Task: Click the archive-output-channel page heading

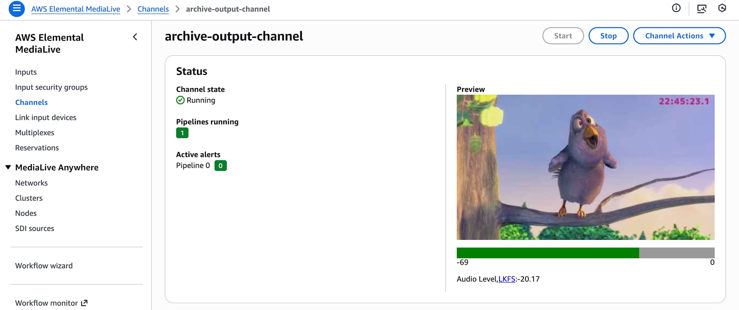Action: [x=234, y=36]
